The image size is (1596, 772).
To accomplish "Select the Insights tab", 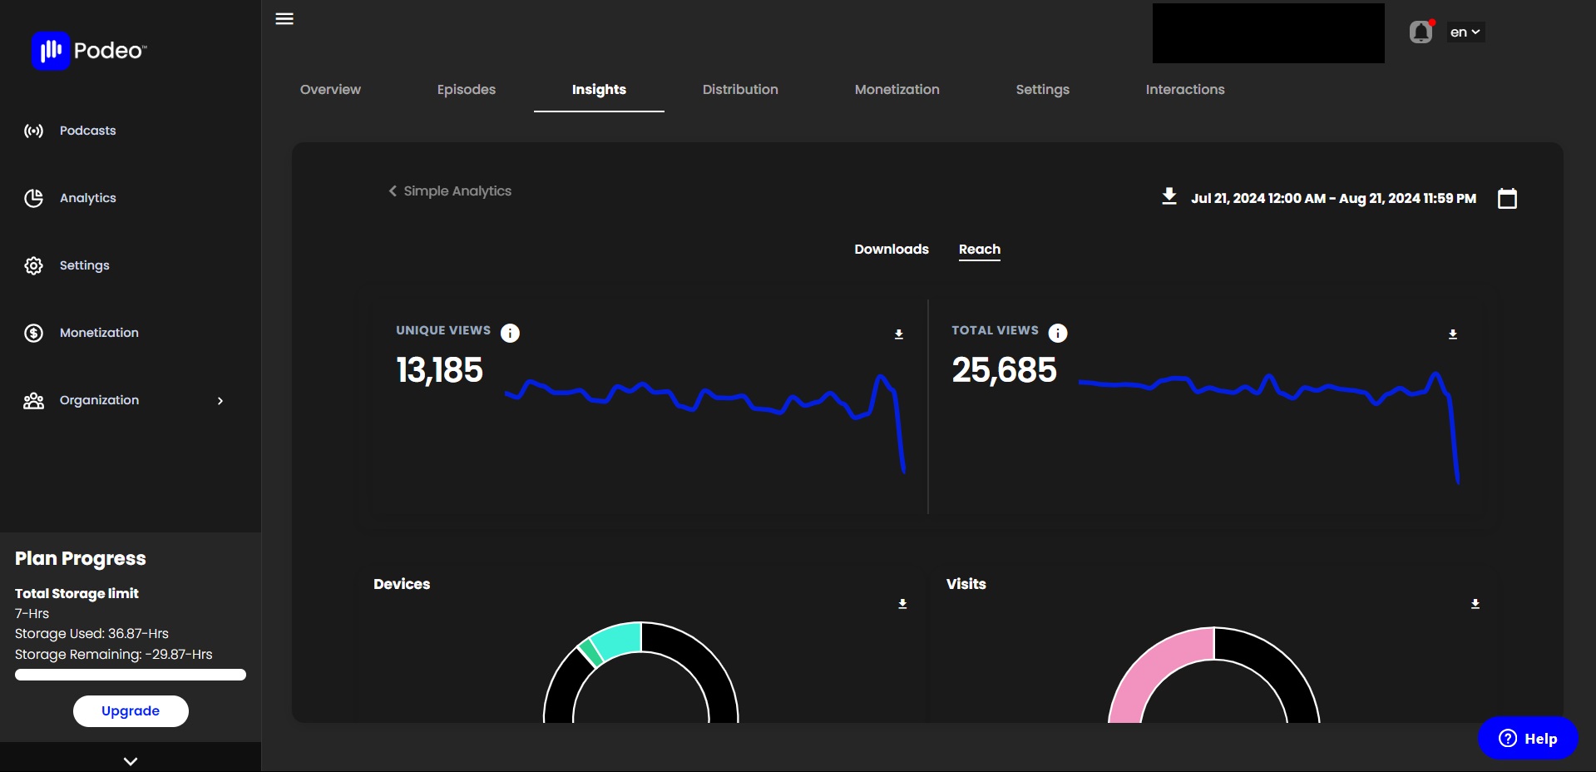I will (x=599, y=89).
